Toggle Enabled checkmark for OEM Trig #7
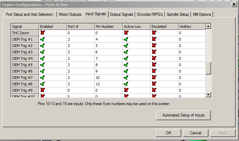This screenshot has width=239, height=141. (42, 78)
